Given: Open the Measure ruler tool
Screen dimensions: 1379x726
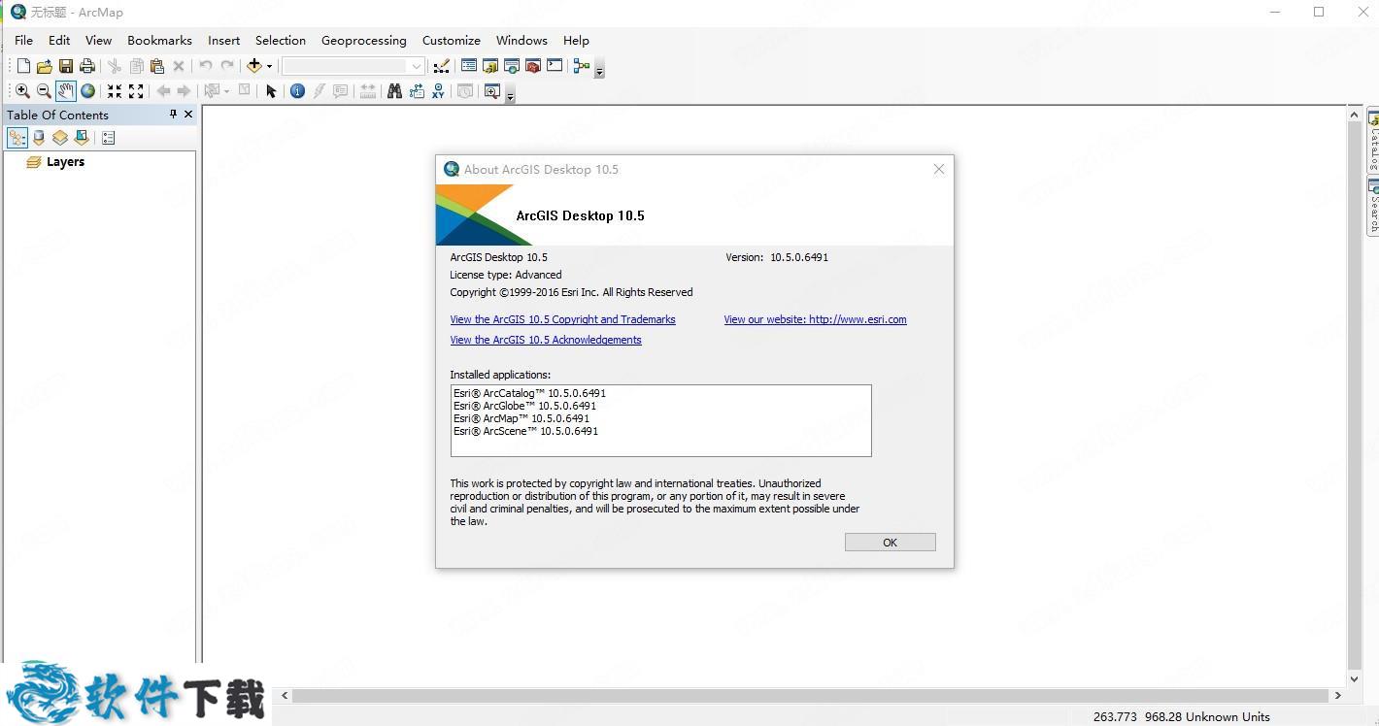Looking at the screenshot, I should (368, 91).
